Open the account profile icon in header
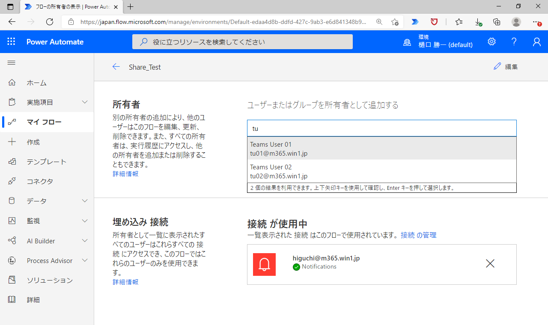This screenshot has width=548, height=325. pos(536,41)
